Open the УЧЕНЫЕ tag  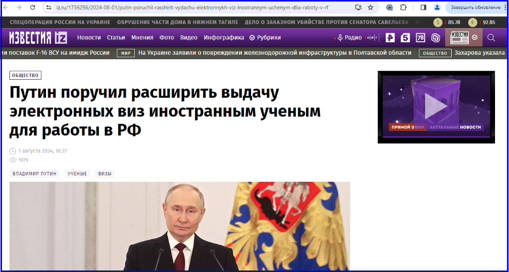click(77, 174)
